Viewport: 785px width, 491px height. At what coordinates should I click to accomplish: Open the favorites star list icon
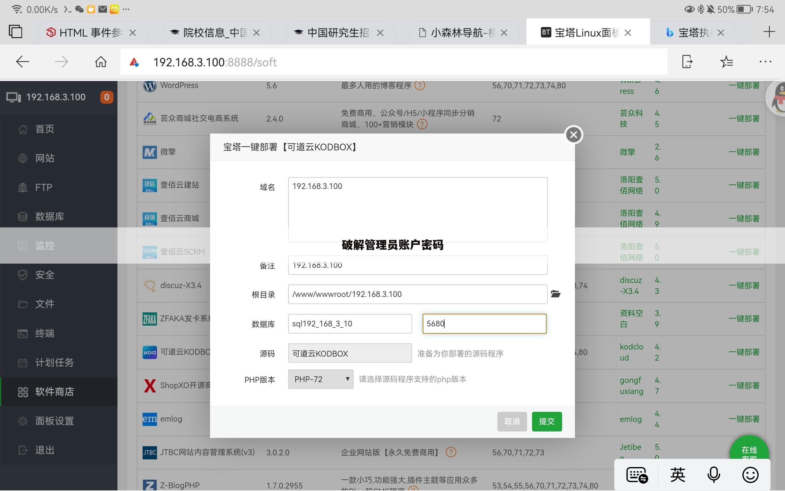pyautogui.click(x=726, y=62)
